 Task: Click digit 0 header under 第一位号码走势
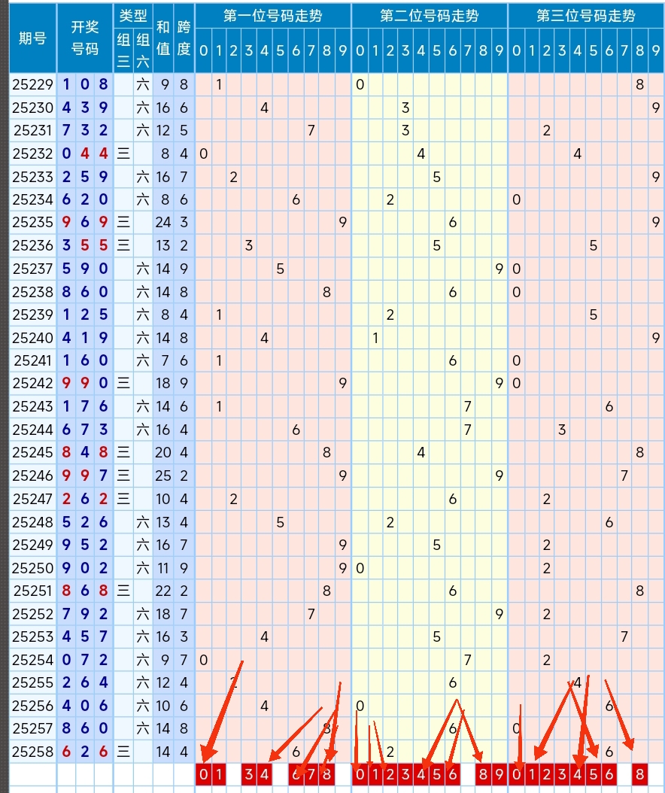pos(203,50)
